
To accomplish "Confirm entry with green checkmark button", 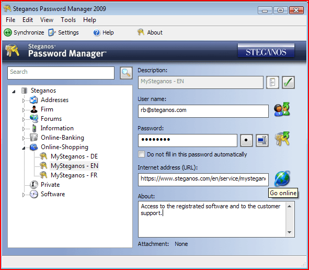I will pyautogui.click(x=288, y=82).
